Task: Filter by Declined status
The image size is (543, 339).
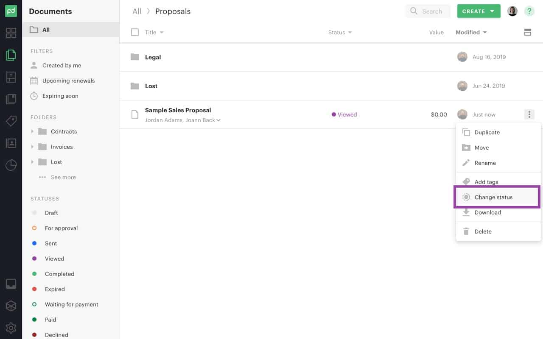Action: pos(56,335)
